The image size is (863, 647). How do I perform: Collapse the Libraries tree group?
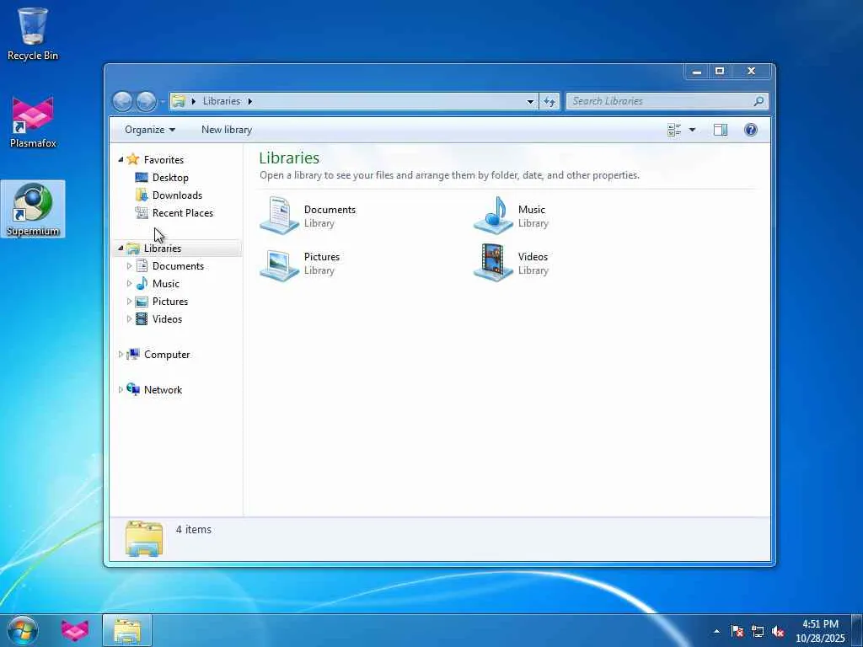(x=121, y=249)
